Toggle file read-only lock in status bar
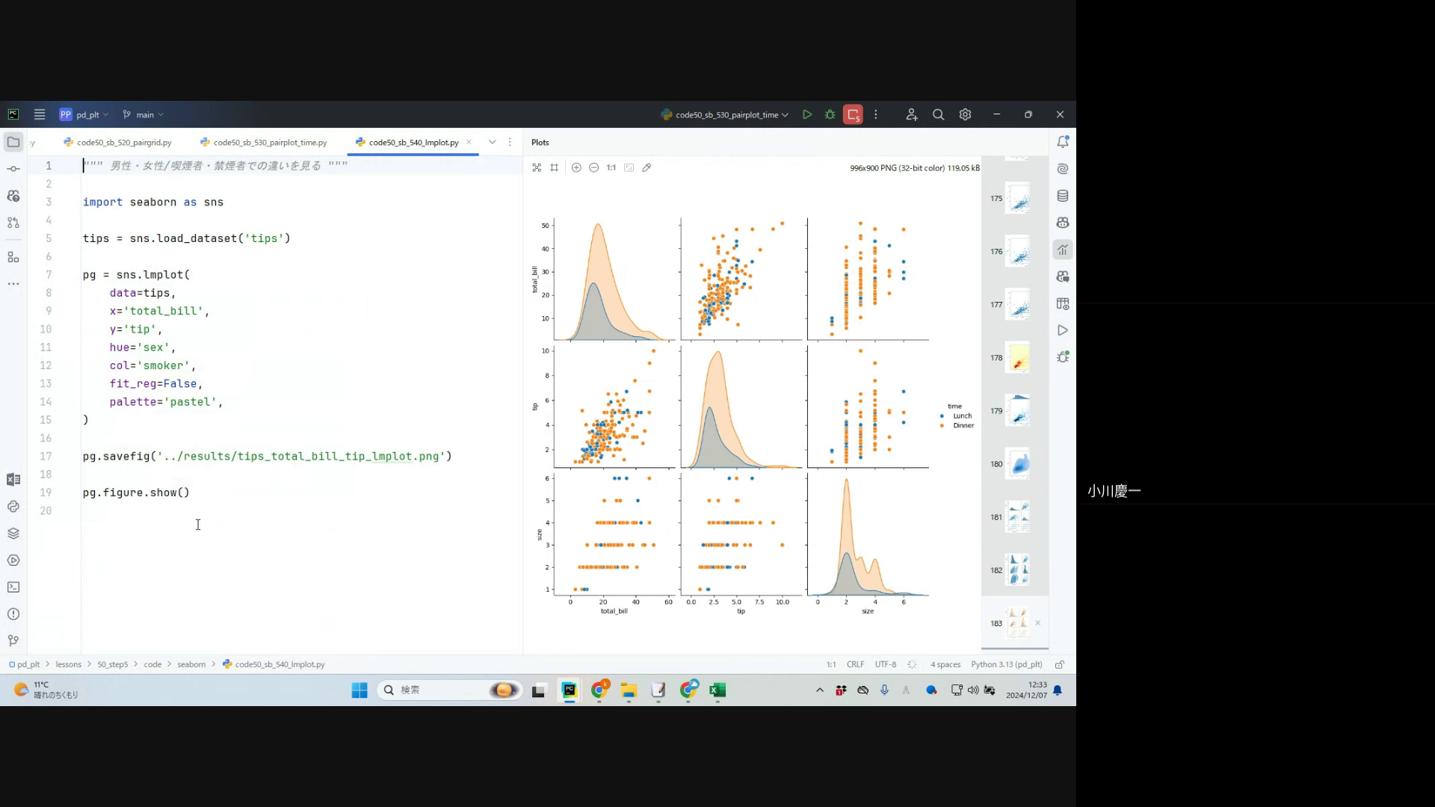The height and width of the screenshot is (807, 1435). point(1059,664)
